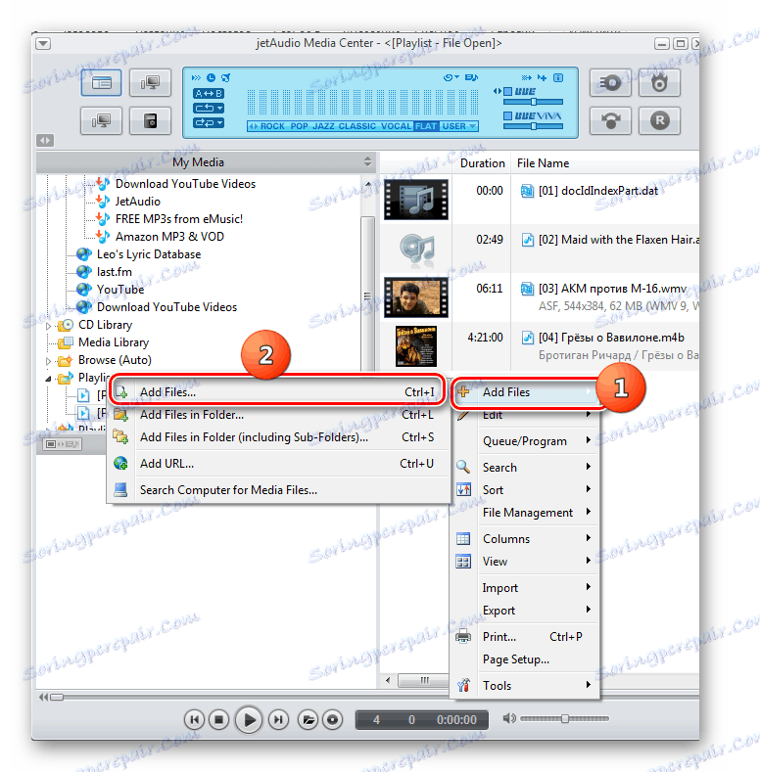Select FREE MP3s from eMusic! entry
Screen dimensions: 760x772
(x=179, y=219)
